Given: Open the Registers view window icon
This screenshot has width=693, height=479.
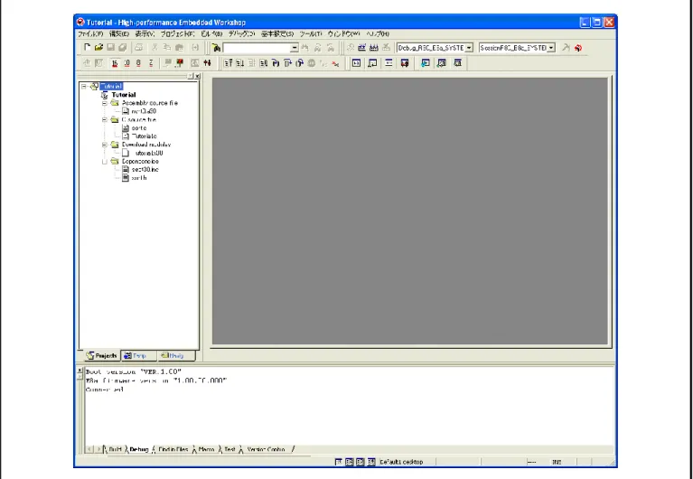Looking at the screenshot, I should (x=356, y=63).
